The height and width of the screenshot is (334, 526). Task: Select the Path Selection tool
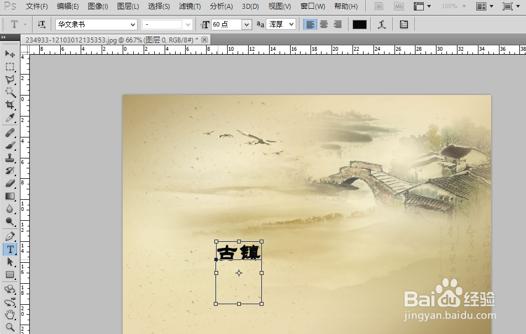point(10,262)
